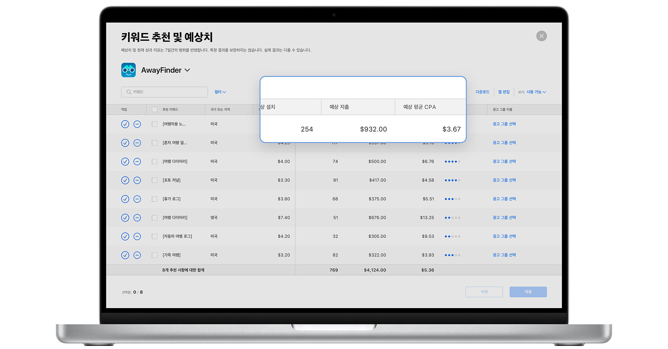Check the box for 혼자 여행 일... row
The image size is (668, 349).
154,143
